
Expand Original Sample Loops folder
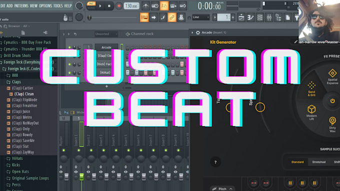click(30, 178)
